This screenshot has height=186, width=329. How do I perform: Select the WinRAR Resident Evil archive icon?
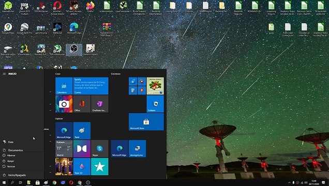107,29
